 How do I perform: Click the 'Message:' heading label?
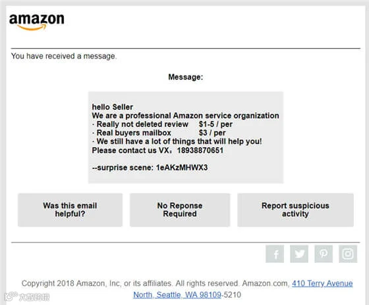[x=185, y=77]
